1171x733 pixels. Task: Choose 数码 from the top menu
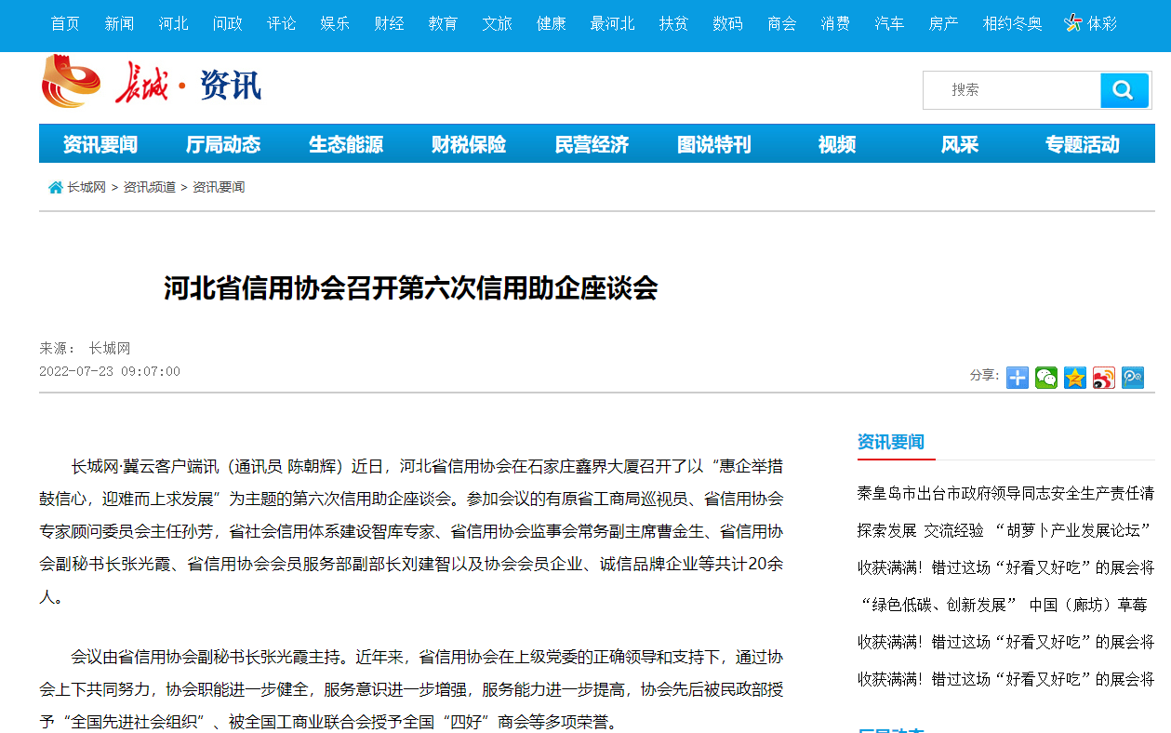[727, 24]
